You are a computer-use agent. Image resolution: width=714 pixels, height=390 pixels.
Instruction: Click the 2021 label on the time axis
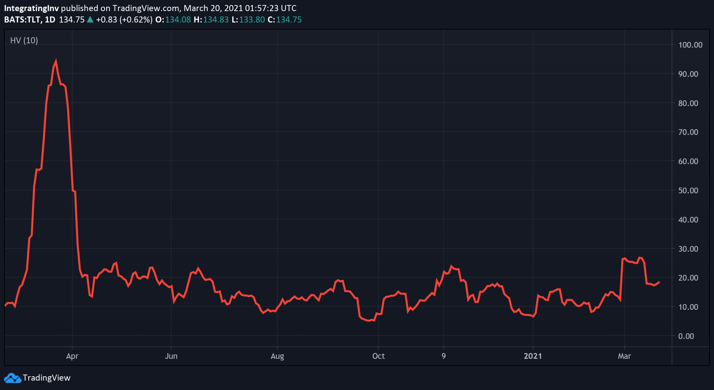533,356
